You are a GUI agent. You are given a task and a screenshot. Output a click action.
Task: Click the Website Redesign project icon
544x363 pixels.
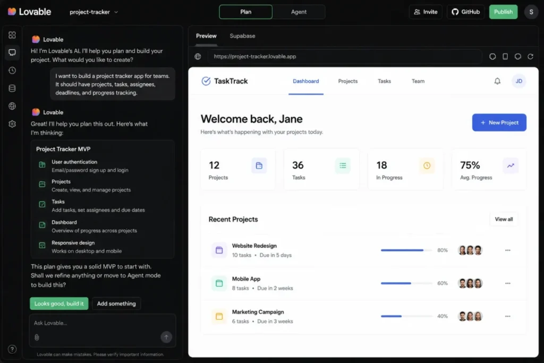(x=219, y=250)
